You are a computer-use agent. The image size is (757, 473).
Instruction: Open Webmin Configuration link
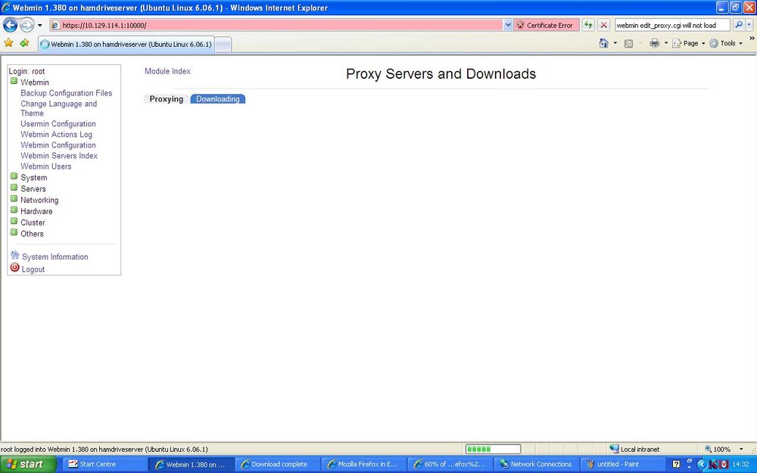point(58,145)
